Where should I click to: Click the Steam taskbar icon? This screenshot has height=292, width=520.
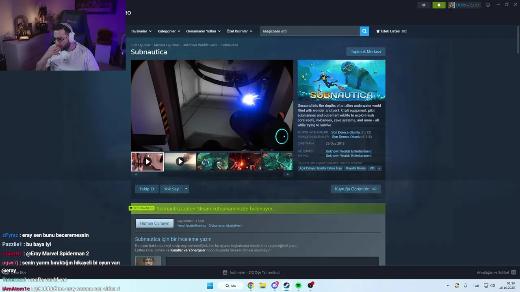point(286,286)
